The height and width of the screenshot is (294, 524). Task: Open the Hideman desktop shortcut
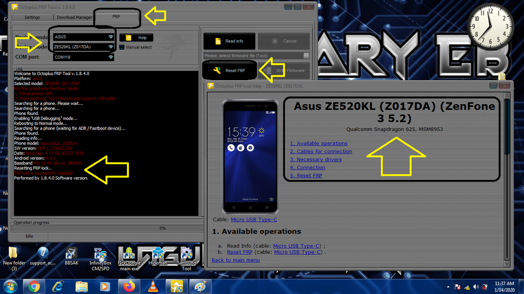coord(158,256)
